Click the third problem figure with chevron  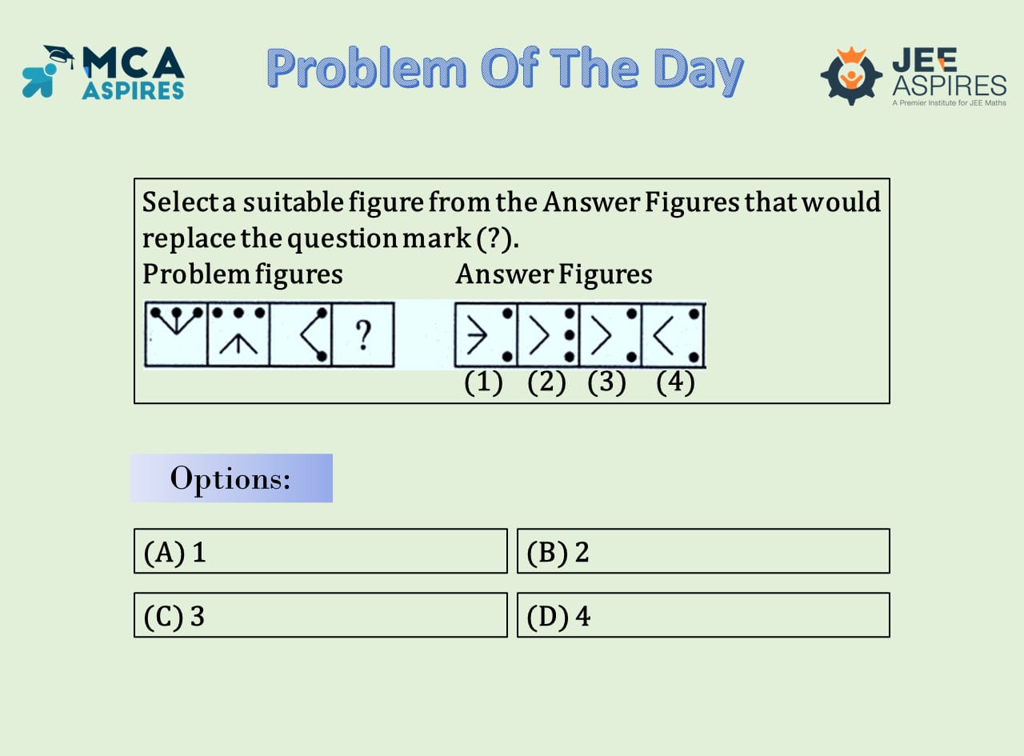pyautogui.click(x=301, y=334)
